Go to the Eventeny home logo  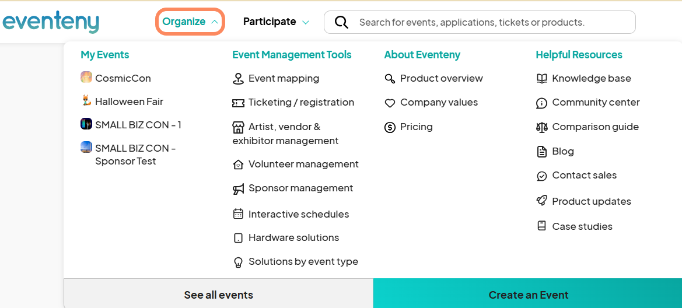51,22
